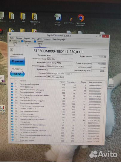This screenshot has width=121, height=162.
Task: Click status circle of attribute BD Высокоуровневая запись
Action: pyautogui.click(x=12, y=116)
